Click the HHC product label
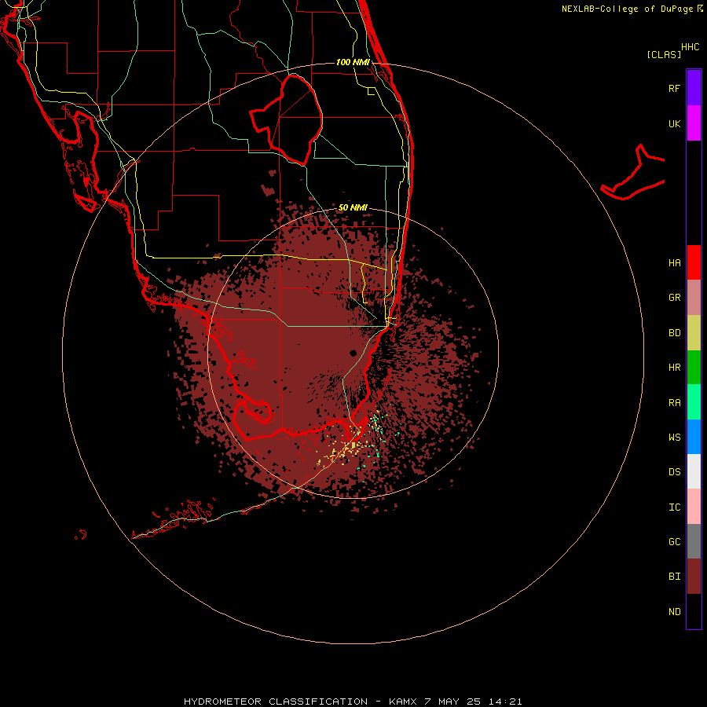The width and height of the screenshot is (707, 707). (x=690, y=47)
